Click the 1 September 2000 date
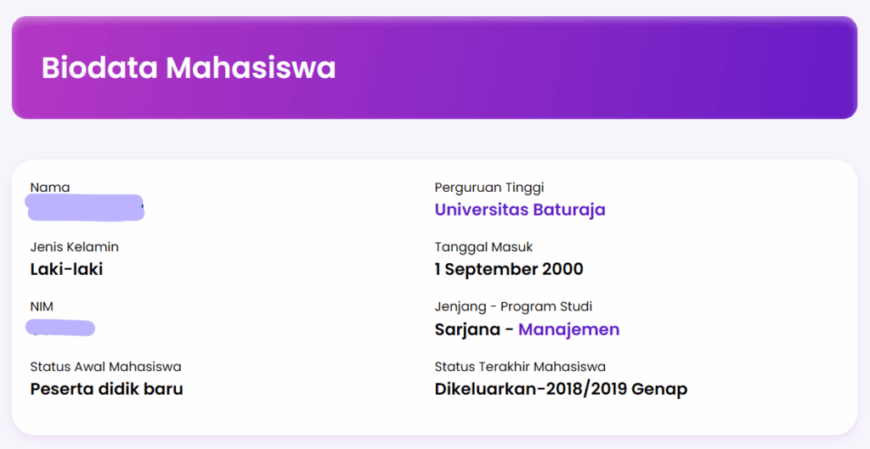The image size is (870, 449). (509, 269)
